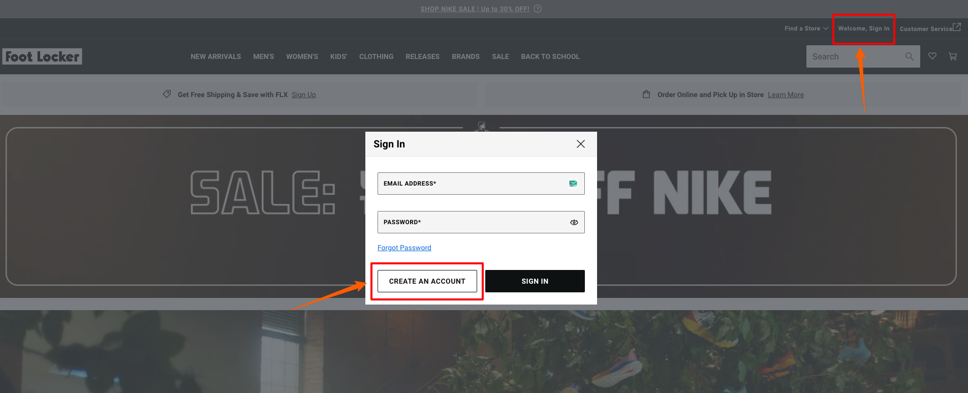This screenshot has height=393, width=968.
Task: Open the Men's menu
Action: pyautogui.click(x=264, y=56)
